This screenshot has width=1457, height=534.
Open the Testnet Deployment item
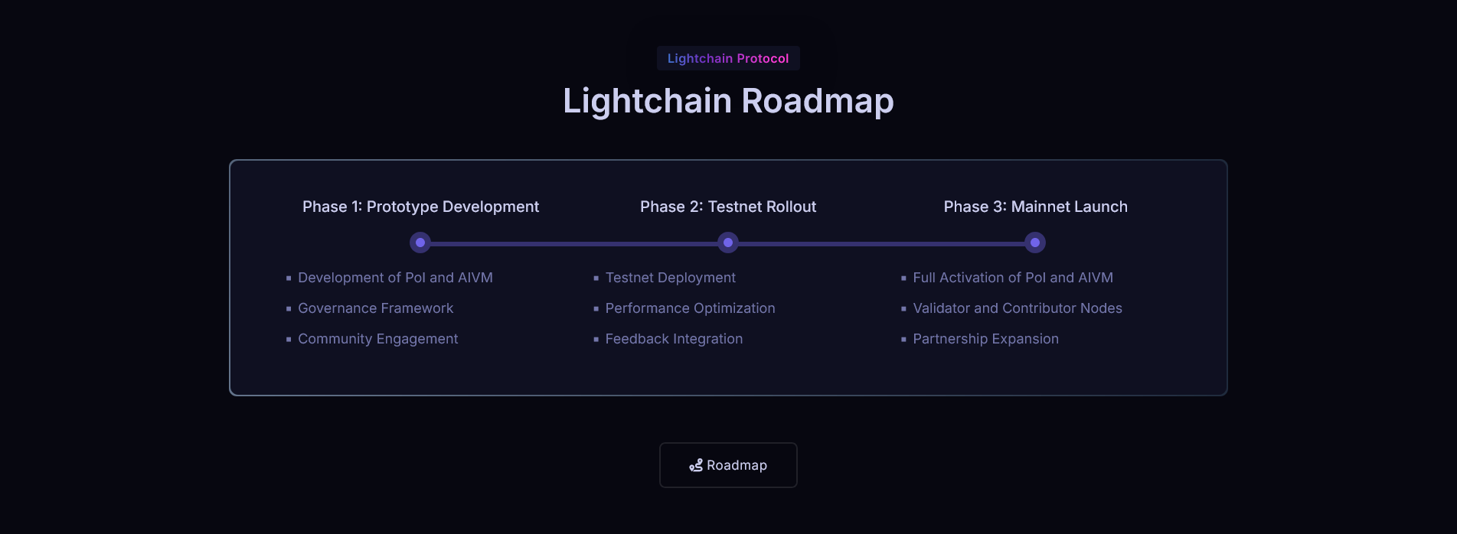click(x=670, y=278)
